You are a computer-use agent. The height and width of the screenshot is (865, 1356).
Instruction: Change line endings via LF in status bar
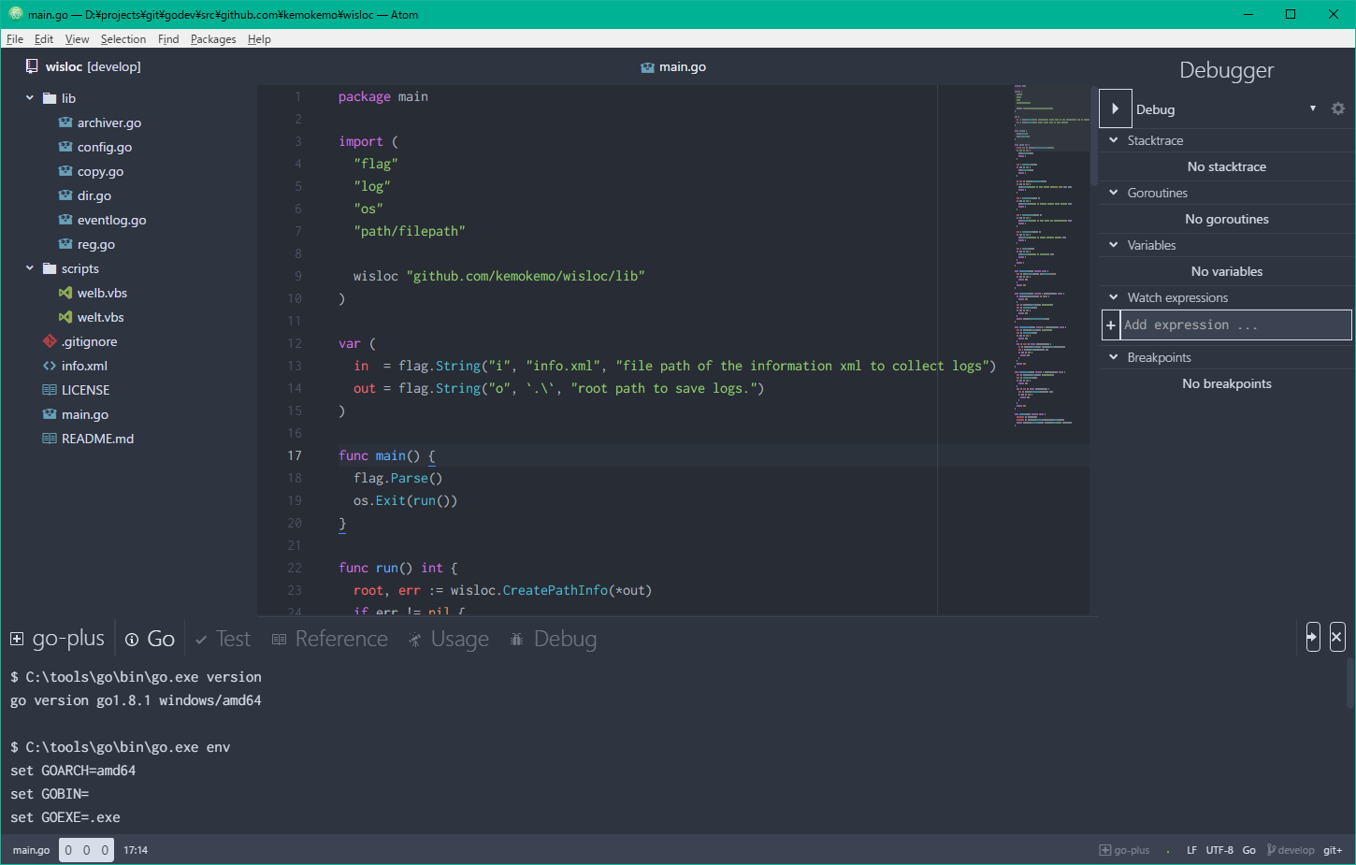1190,849
